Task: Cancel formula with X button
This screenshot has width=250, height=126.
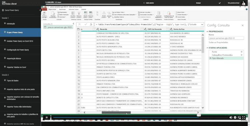Action: pyautogui.click(x=80, y=24)
